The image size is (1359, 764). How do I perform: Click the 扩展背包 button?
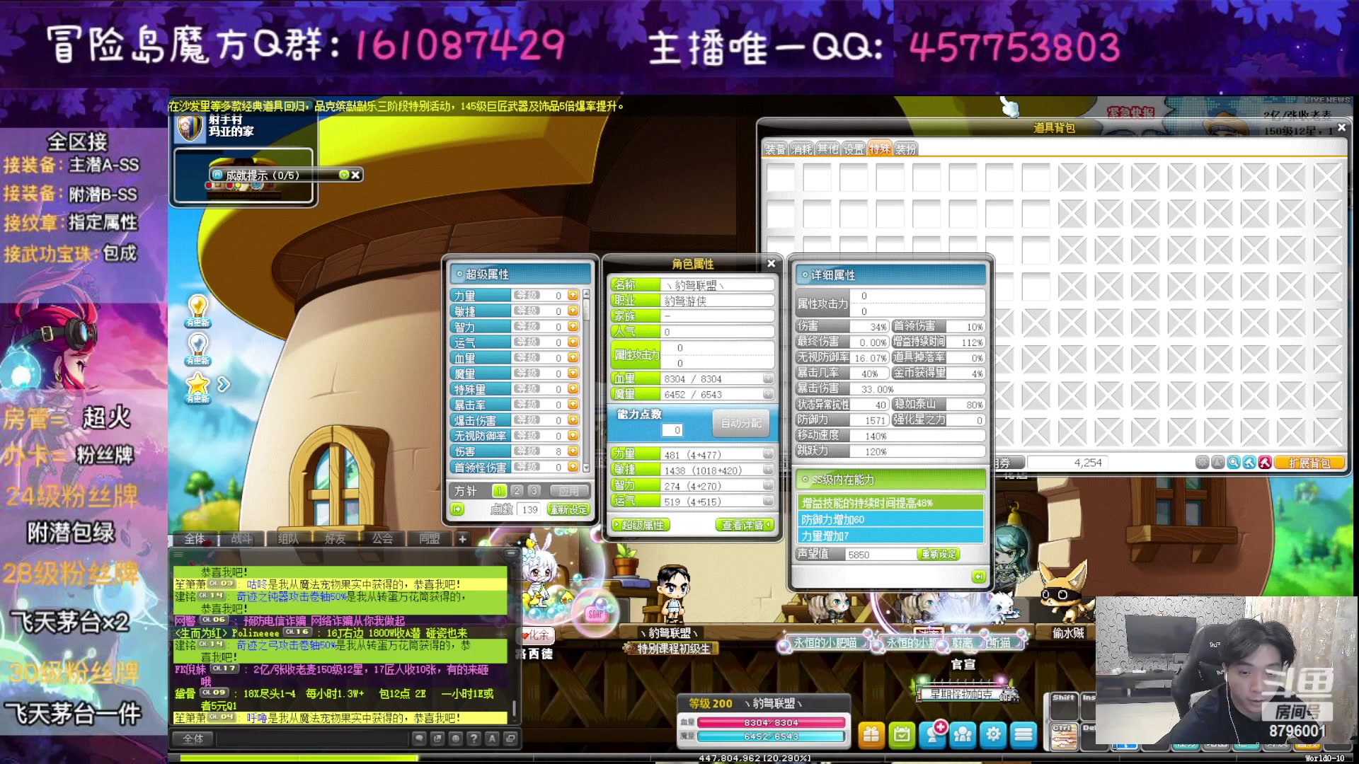pos(1309,463)
